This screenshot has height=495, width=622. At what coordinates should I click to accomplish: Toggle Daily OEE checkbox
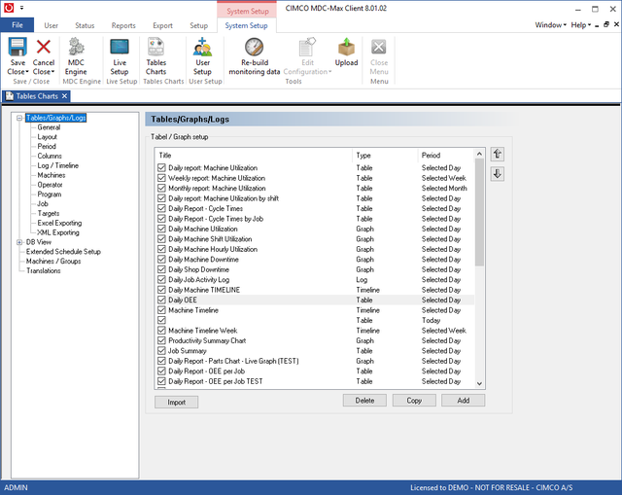click(161, 301)
